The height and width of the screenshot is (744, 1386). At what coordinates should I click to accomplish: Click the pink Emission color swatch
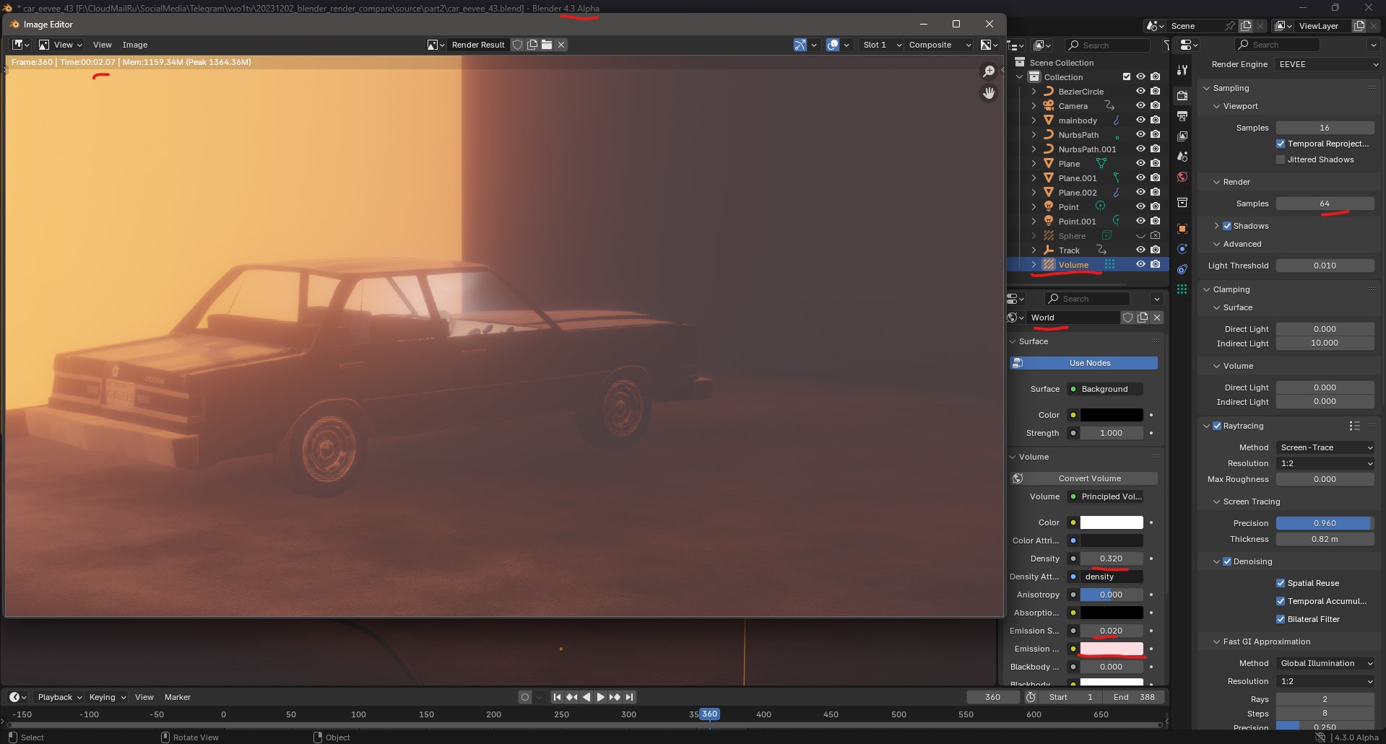tap(1112, 649)
